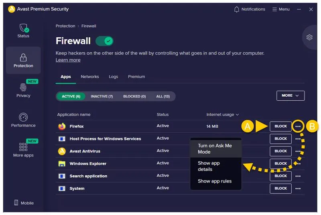Go to Protection breadcrumb
The width and height of the screenshot is (321, 215).
[65, 26]
